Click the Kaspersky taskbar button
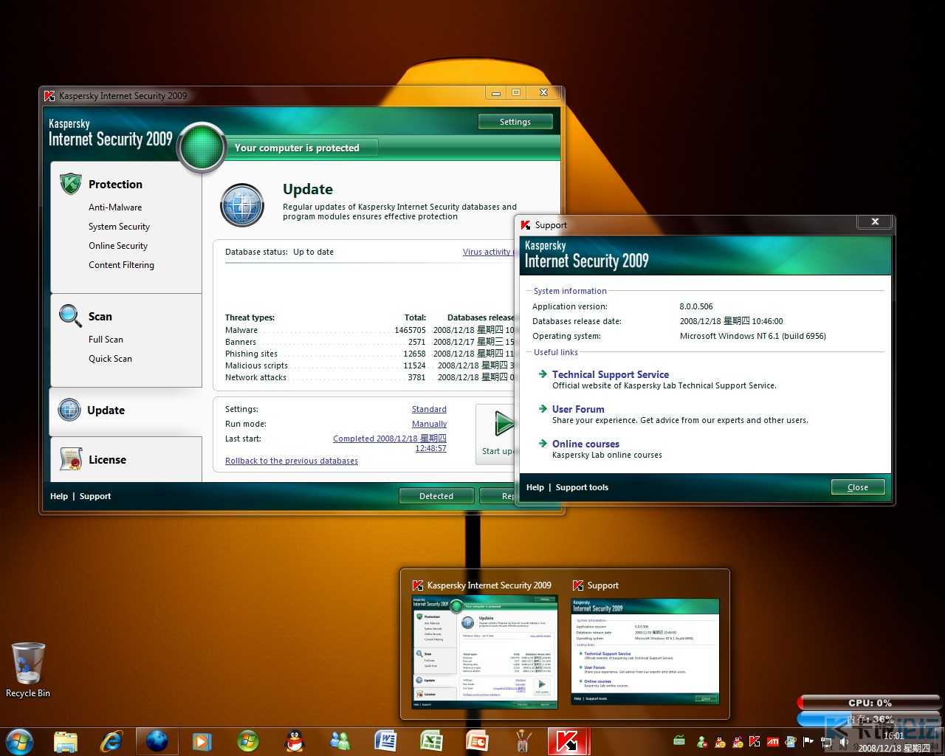Image resolution: width=945 pixels, height=756 pixels. click(x=568, y=741)
